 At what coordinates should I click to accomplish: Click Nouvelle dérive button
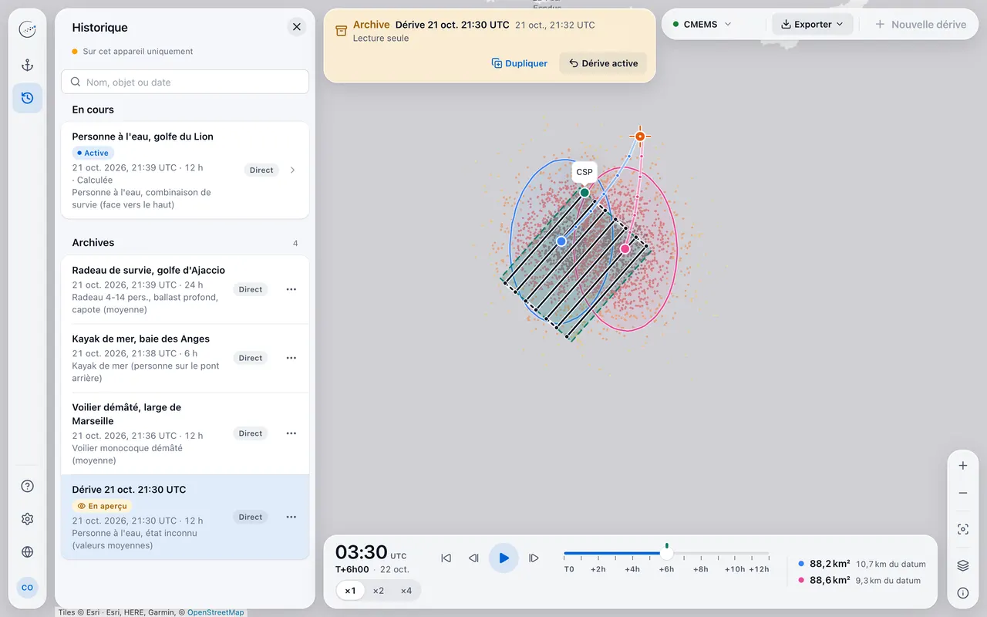click(x=921, y=25)
